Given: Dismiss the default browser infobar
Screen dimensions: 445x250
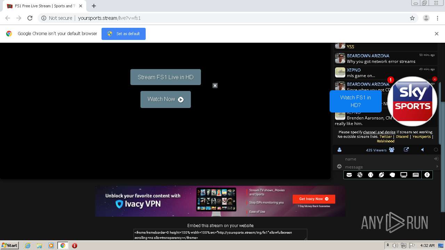Looking at the screenshot, I should (437, 34).
